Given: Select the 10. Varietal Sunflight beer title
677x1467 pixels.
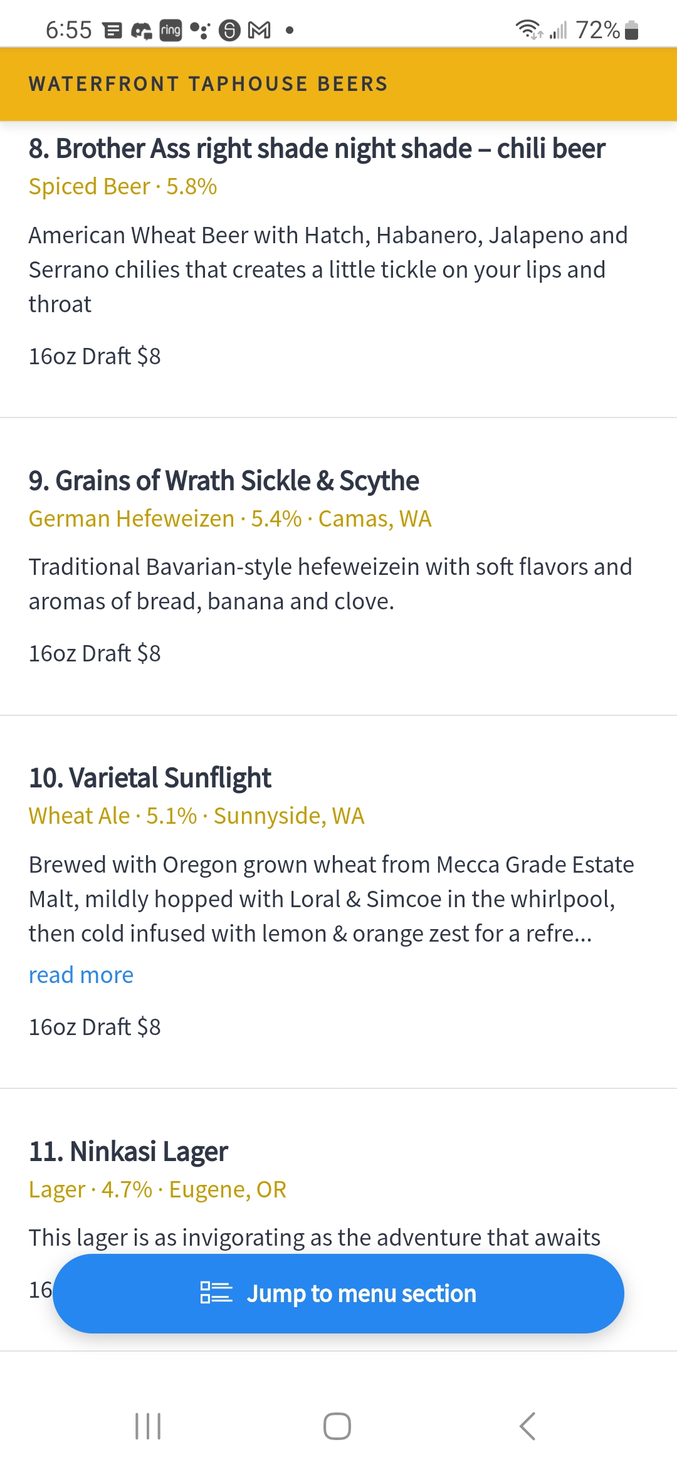Looking at the screenshot, I should pyautogui.click(x=150, y=778).
